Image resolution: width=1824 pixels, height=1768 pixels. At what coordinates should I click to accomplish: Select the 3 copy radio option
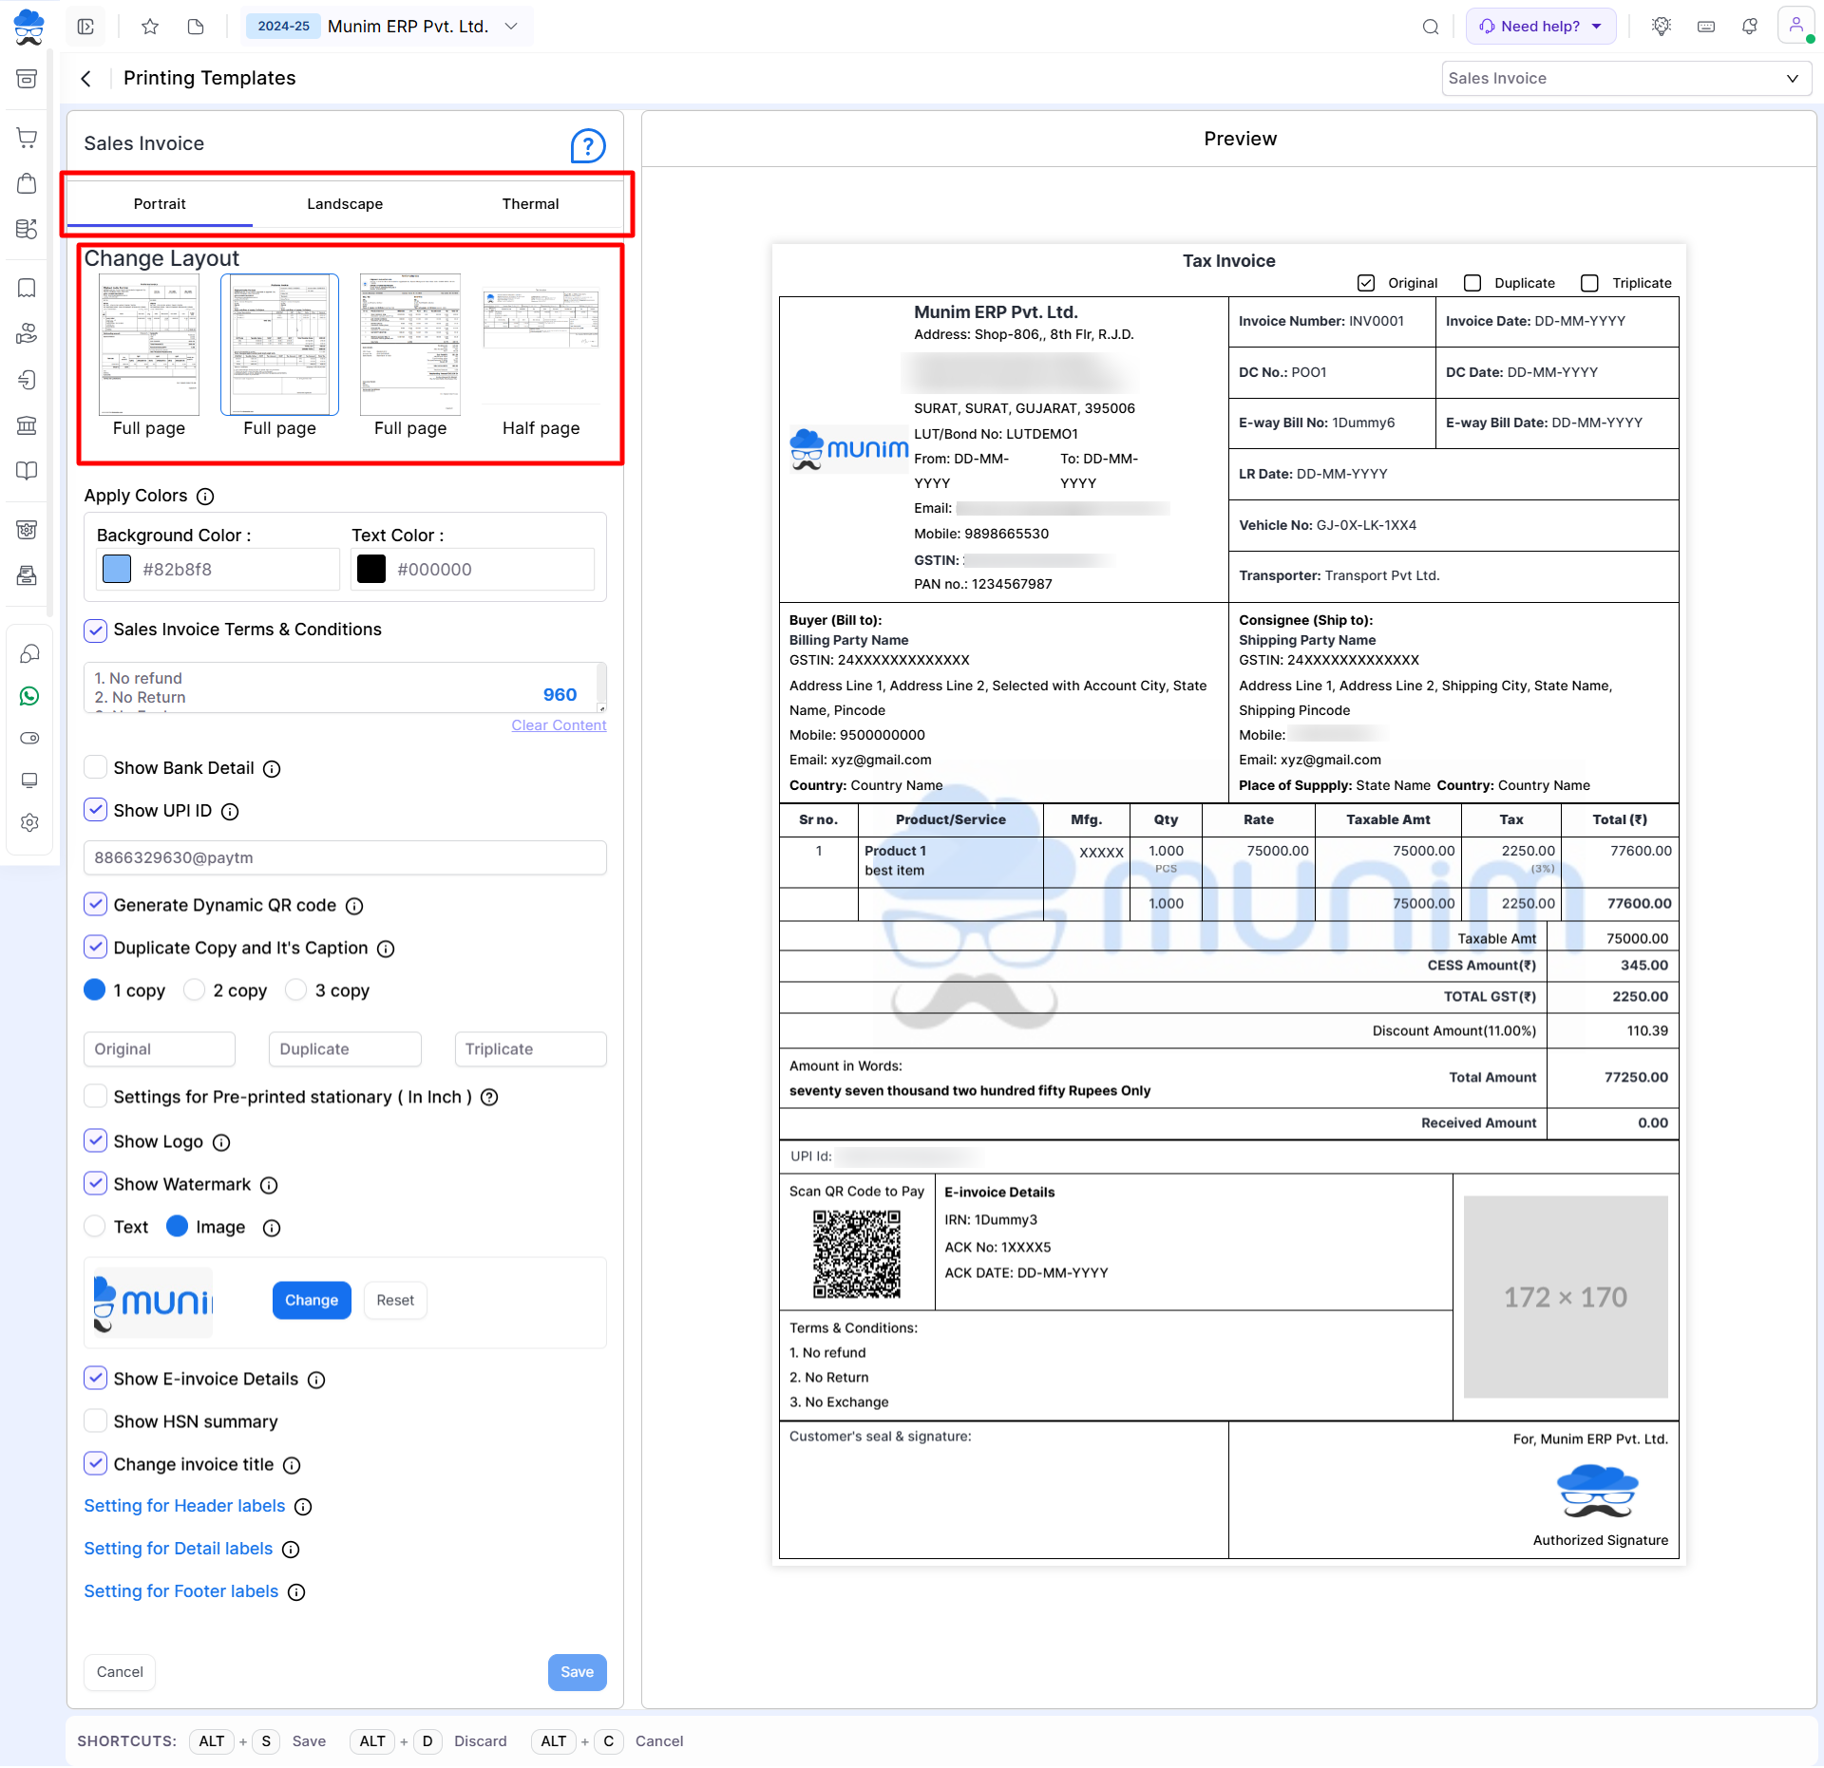click(x=295, y=990)
